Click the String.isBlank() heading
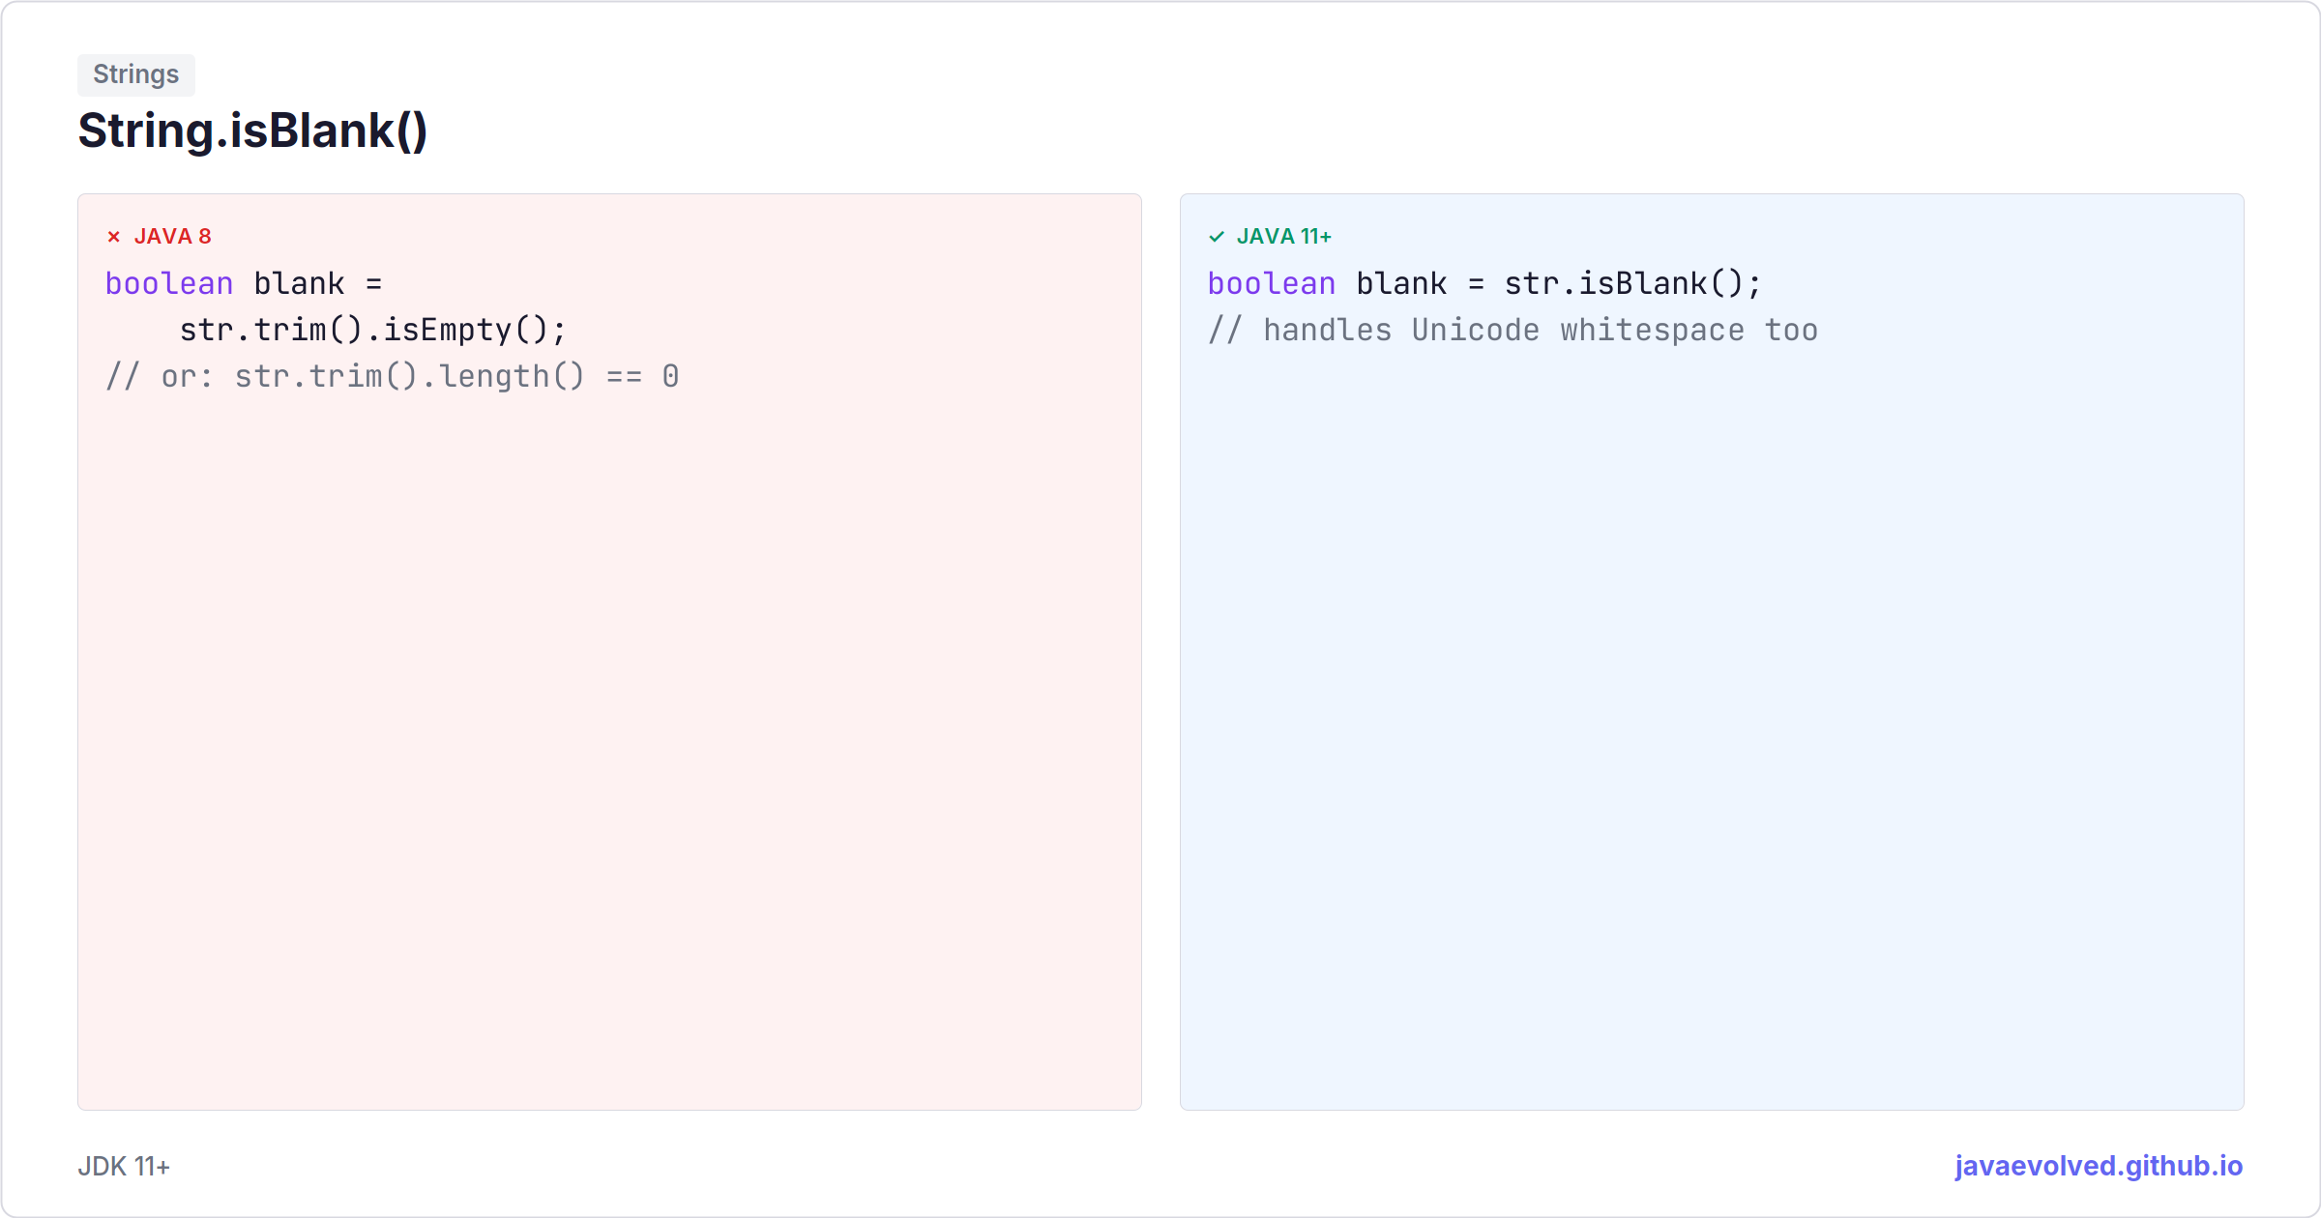 pos(252,130)
